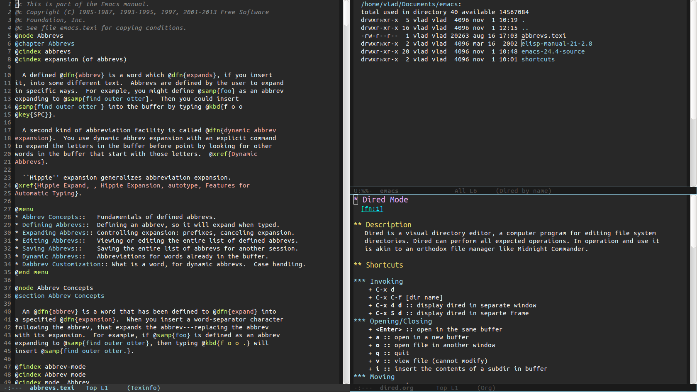Screen dimensions: 697x392
Task: Click the 'Abbrev Concepts::' menu entry
Action: pos(54,217)
